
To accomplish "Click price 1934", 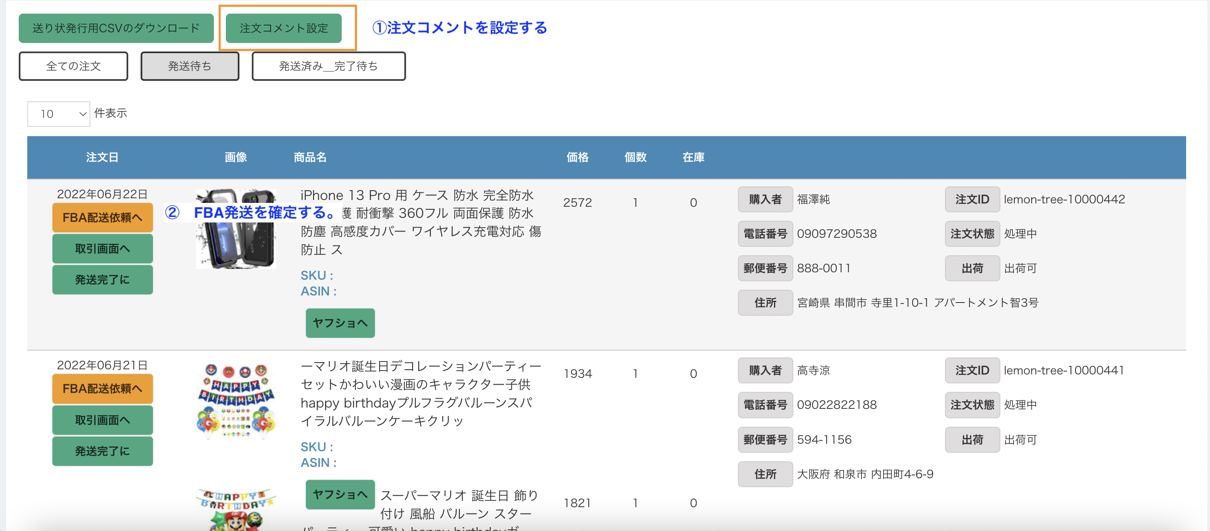I will [577, 374].
